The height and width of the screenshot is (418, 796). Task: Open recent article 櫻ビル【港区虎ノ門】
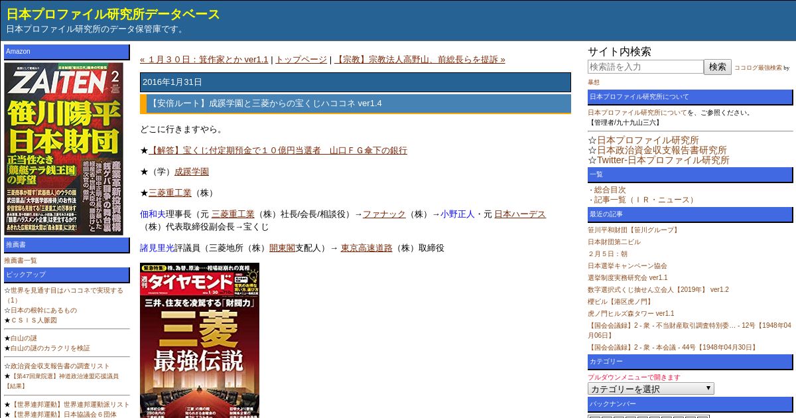[620, 302]
